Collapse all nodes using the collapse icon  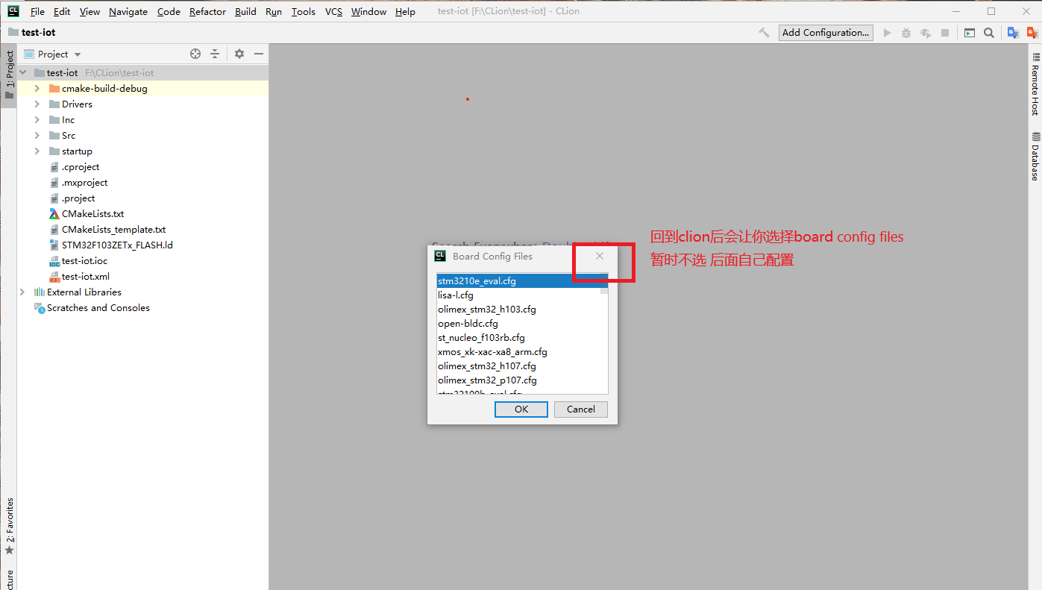coord(214,53)
